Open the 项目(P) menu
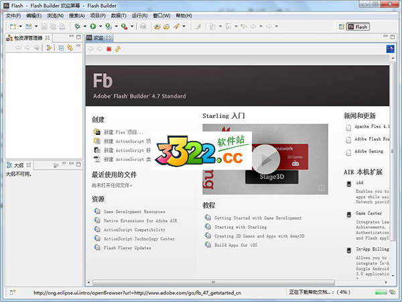402x302 pixels. 97,15
